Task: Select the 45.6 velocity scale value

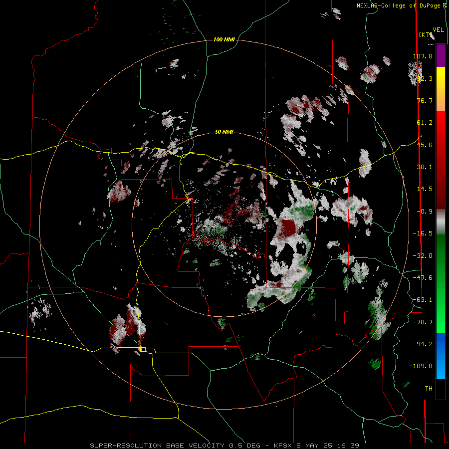Action: (425, 145)
